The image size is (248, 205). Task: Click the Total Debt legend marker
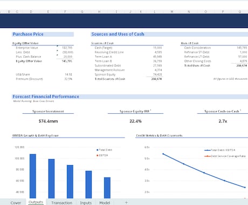click(x=98, y=150)
